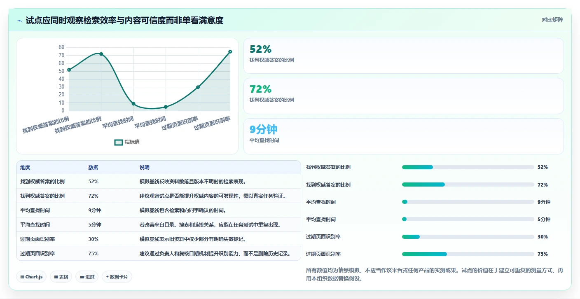Select the last line chart point at 75
The image size is (580, 299).
(x=230, y=51)
